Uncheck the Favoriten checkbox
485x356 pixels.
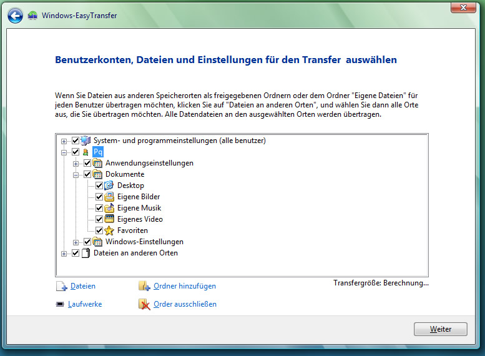coord(99,230)
